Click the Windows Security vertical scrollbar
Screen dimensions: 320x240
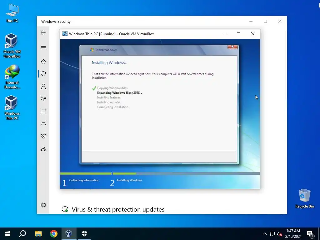click(x=286, y=65)
